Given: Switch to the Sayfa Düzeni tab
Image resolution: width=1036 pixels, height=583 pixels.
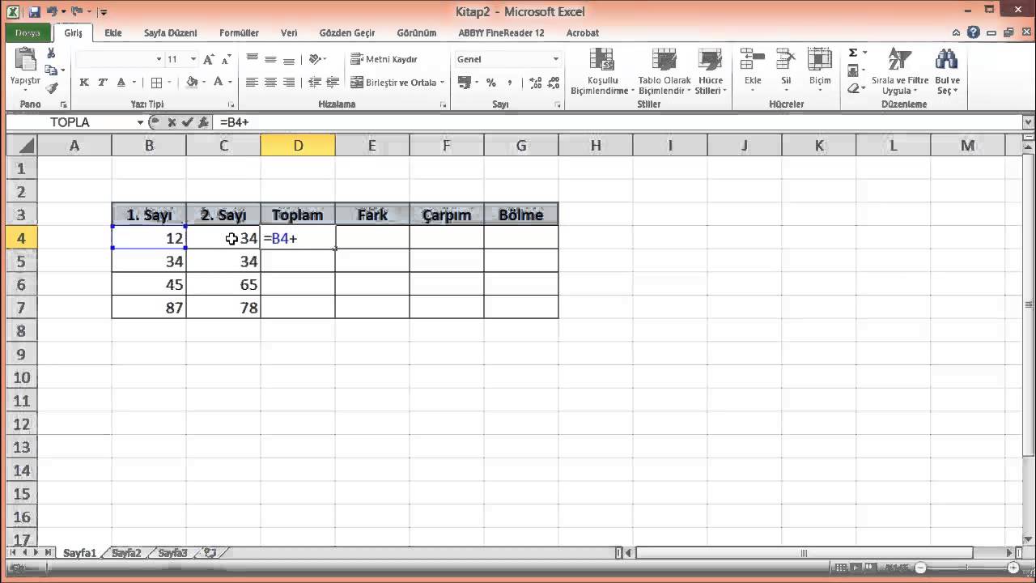Looking at the screenshot, I should click(170, 32).
